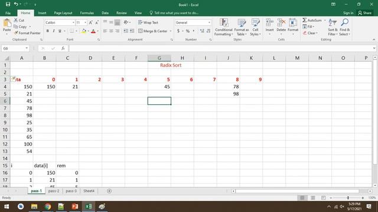Image resolution: width=378 pixels, height=212 pixels.
Task: Click the Orientation text angle icon
Action: [x=126, y=22]
